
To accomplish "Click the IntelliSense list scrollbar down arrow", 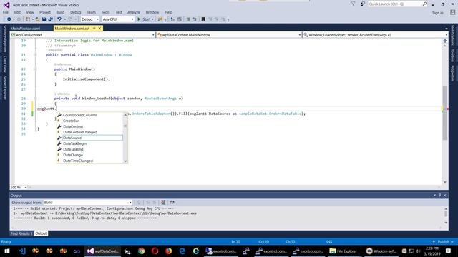I will (125, 161).
